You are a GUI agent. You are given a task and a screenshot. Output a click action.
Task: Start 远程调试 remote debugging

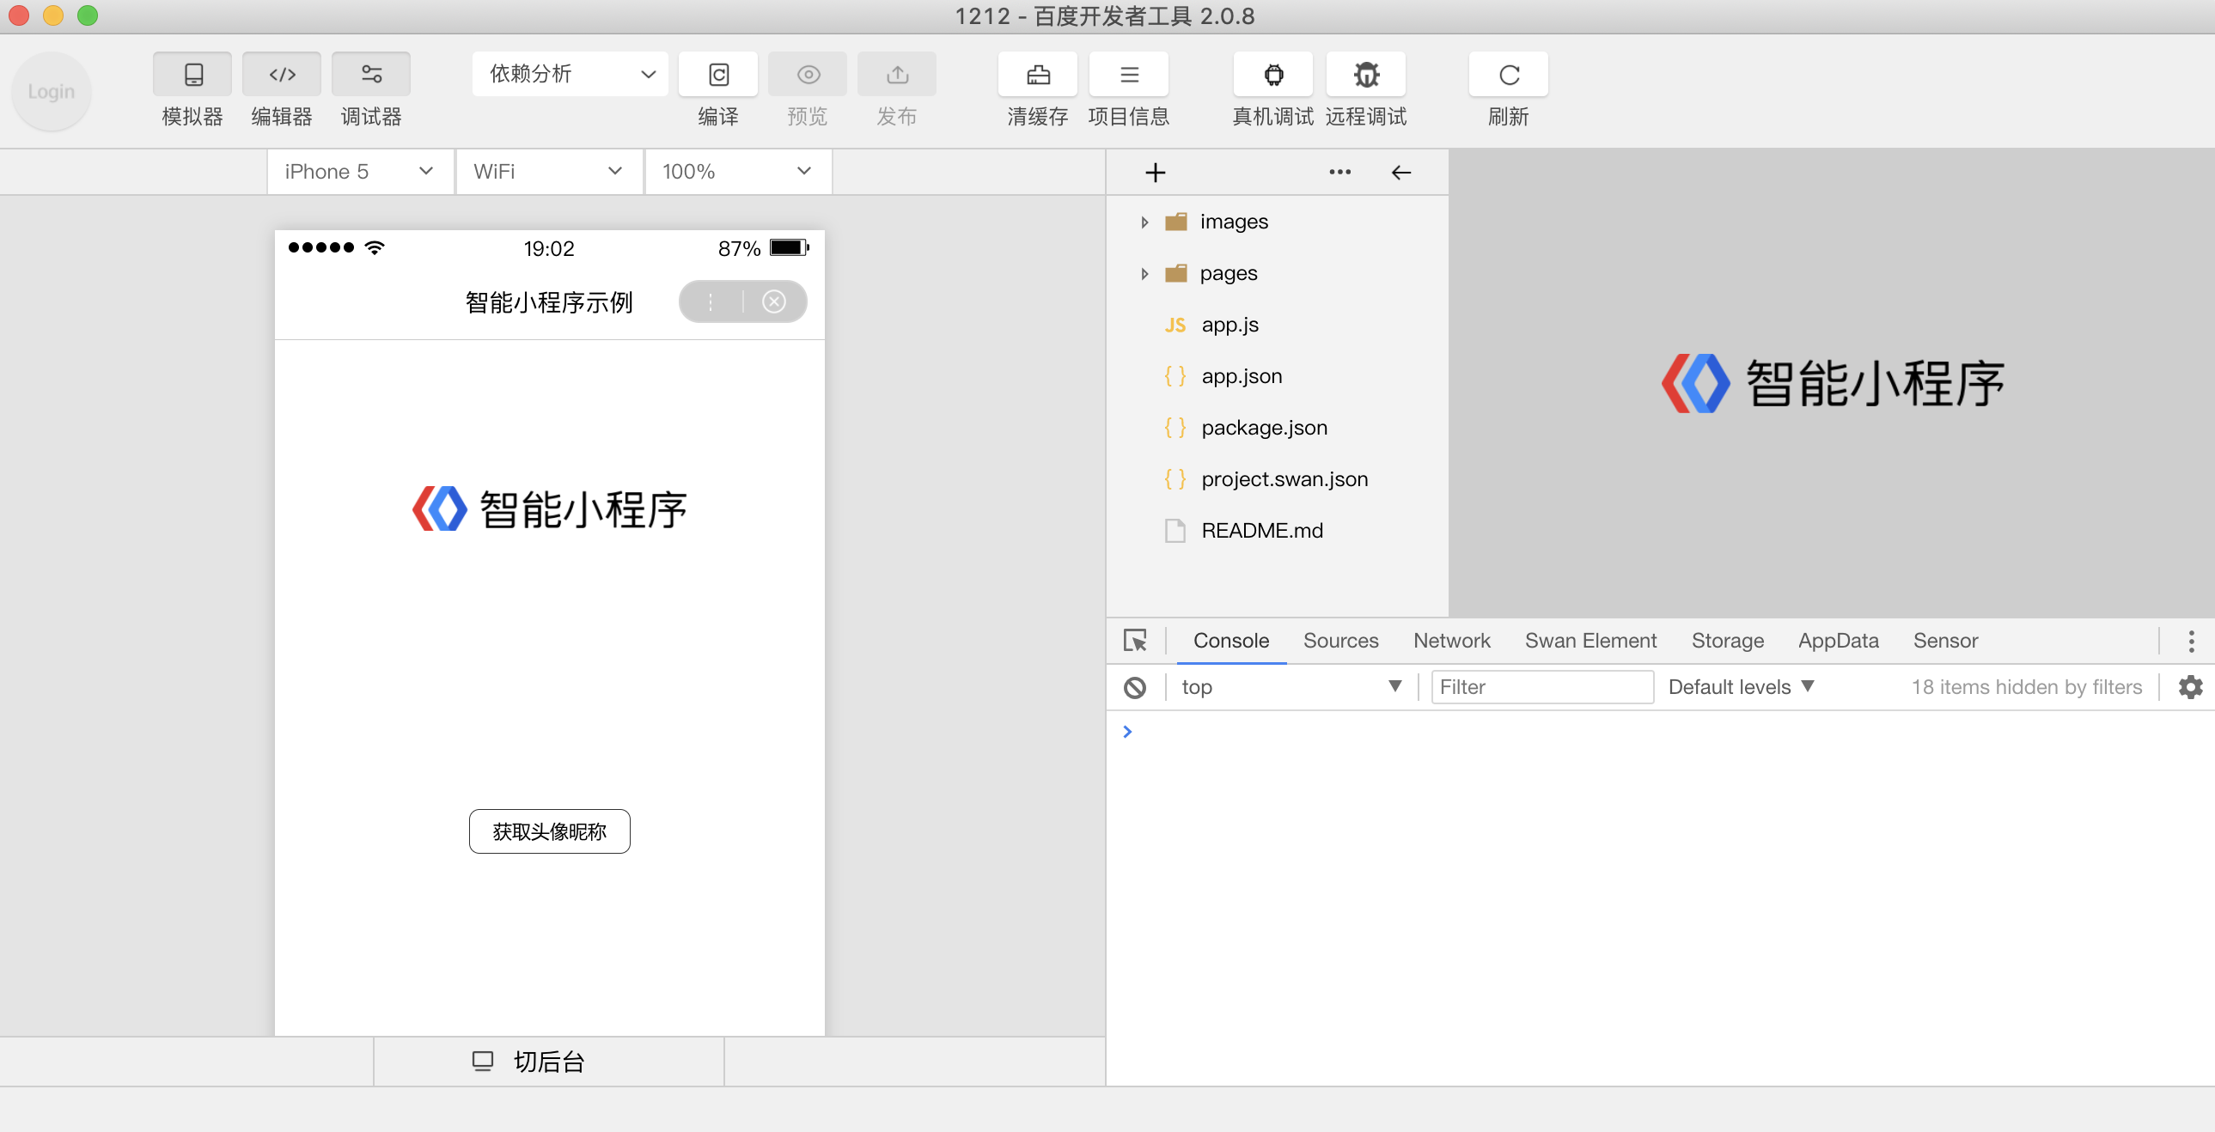coord(1366,75)
